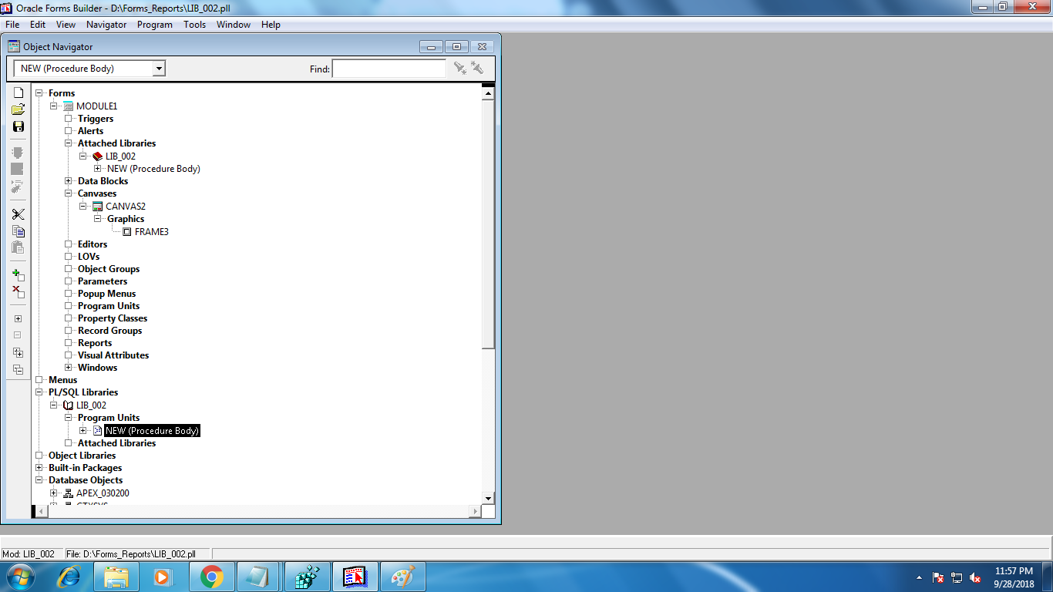Click the Find input field
1053x592 pixels.
tap(389, 69)
